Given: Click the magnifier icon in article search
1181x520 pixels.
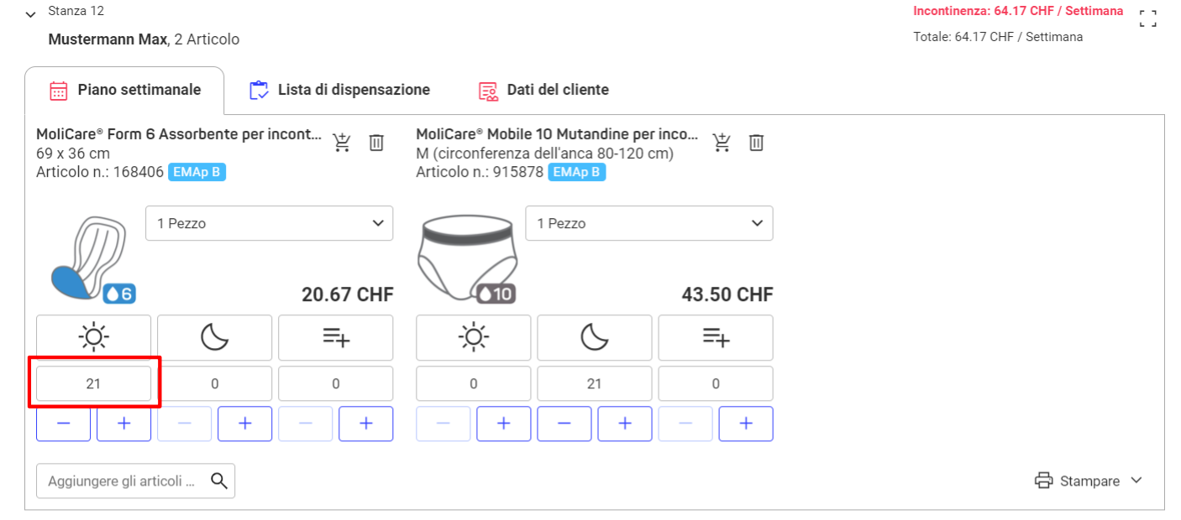Looking at the screenshot, I should [x=219, y=481].
